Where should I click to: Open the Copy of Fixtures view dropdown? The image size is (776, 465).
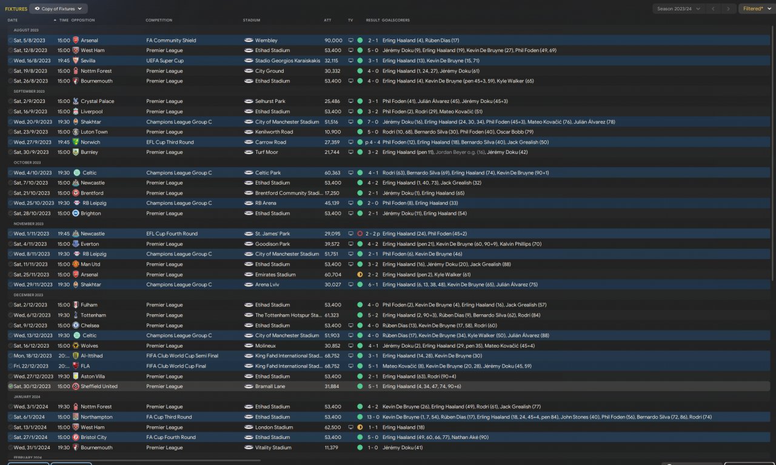tap(58, 9)
